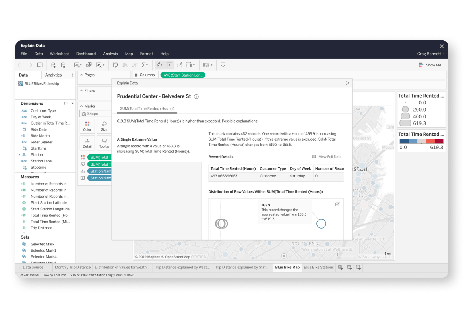Viewport: 465px width, 318px height.
Task: Open the Analysis menu
Action: [x=110, y=54]
